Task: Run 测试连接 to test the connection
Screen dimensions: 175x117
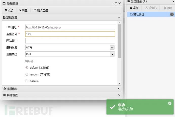Action: [41, 10]
